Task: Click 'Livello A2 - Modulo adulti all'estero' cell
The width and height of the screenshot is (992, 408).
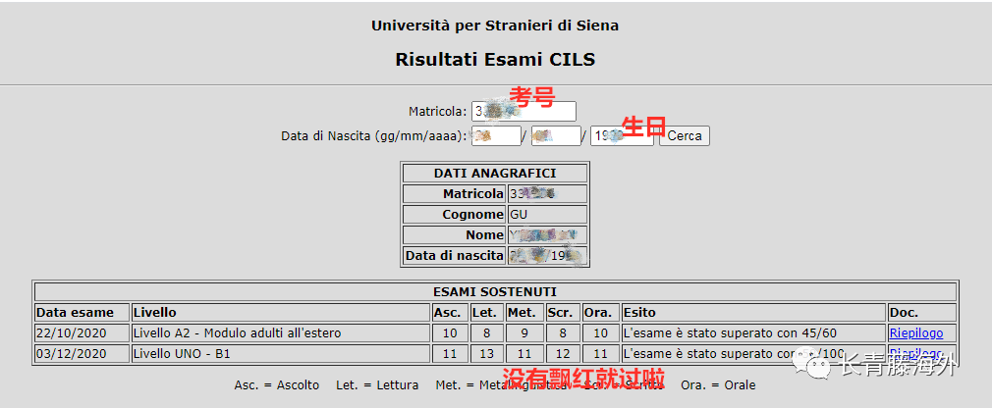Action: tap(281, 332)
